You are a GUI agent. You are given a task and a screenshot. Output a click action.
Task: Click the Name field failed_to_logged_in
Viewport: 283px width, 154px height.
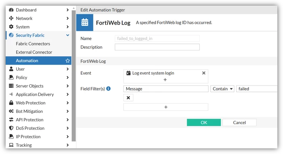coord(157,39)
